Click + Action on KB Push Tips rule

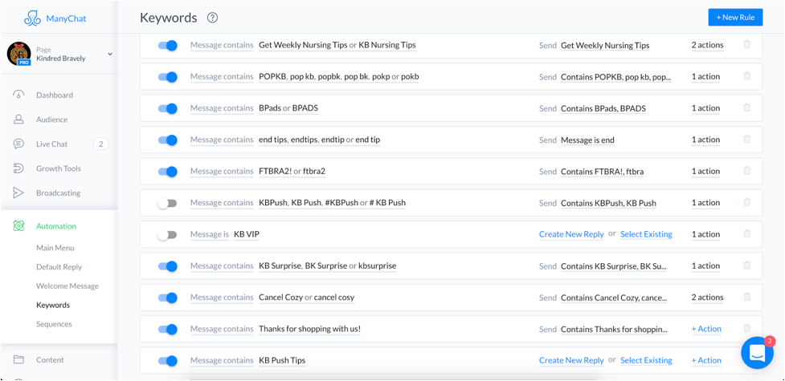pos(706,360)
